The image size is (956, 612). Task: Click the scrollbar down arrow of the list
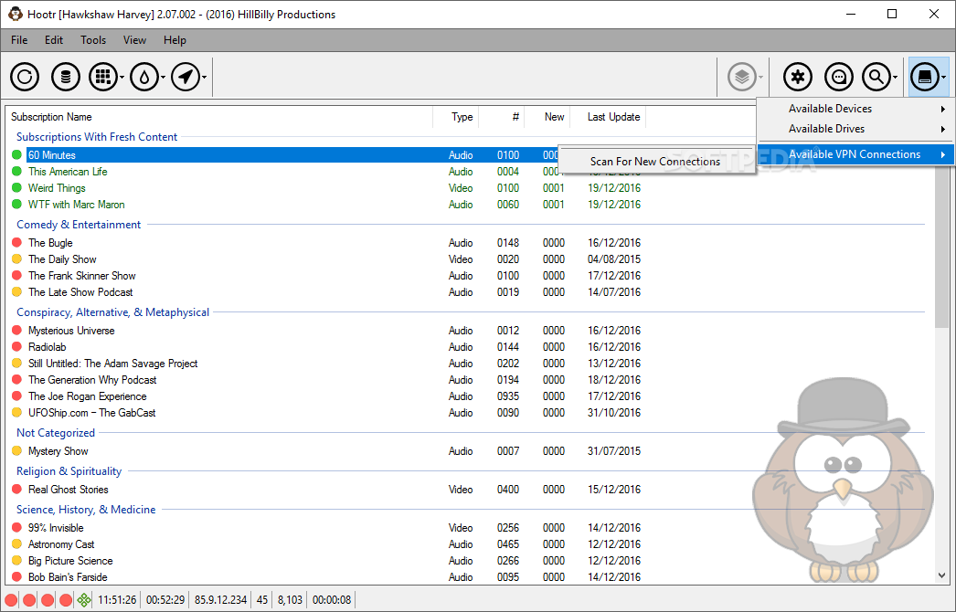pyautogui.click(x=942, y=575)
